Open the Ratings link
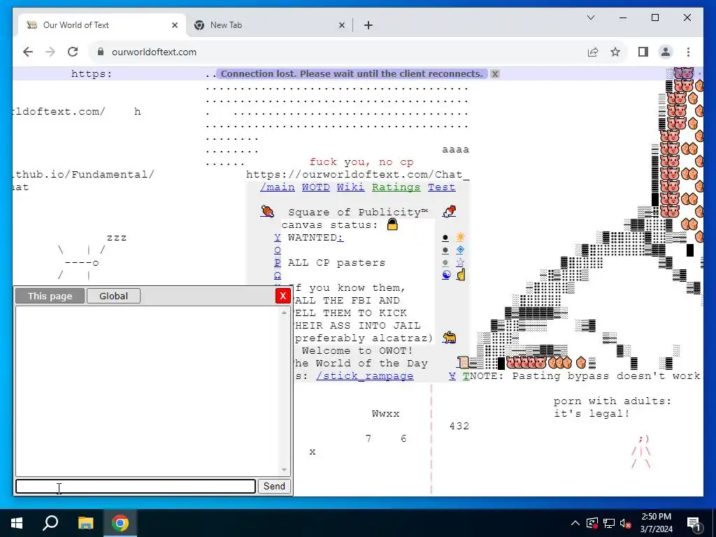Image resolution: width=716 pixels, height=537 pixels. [x=396, y=187]
